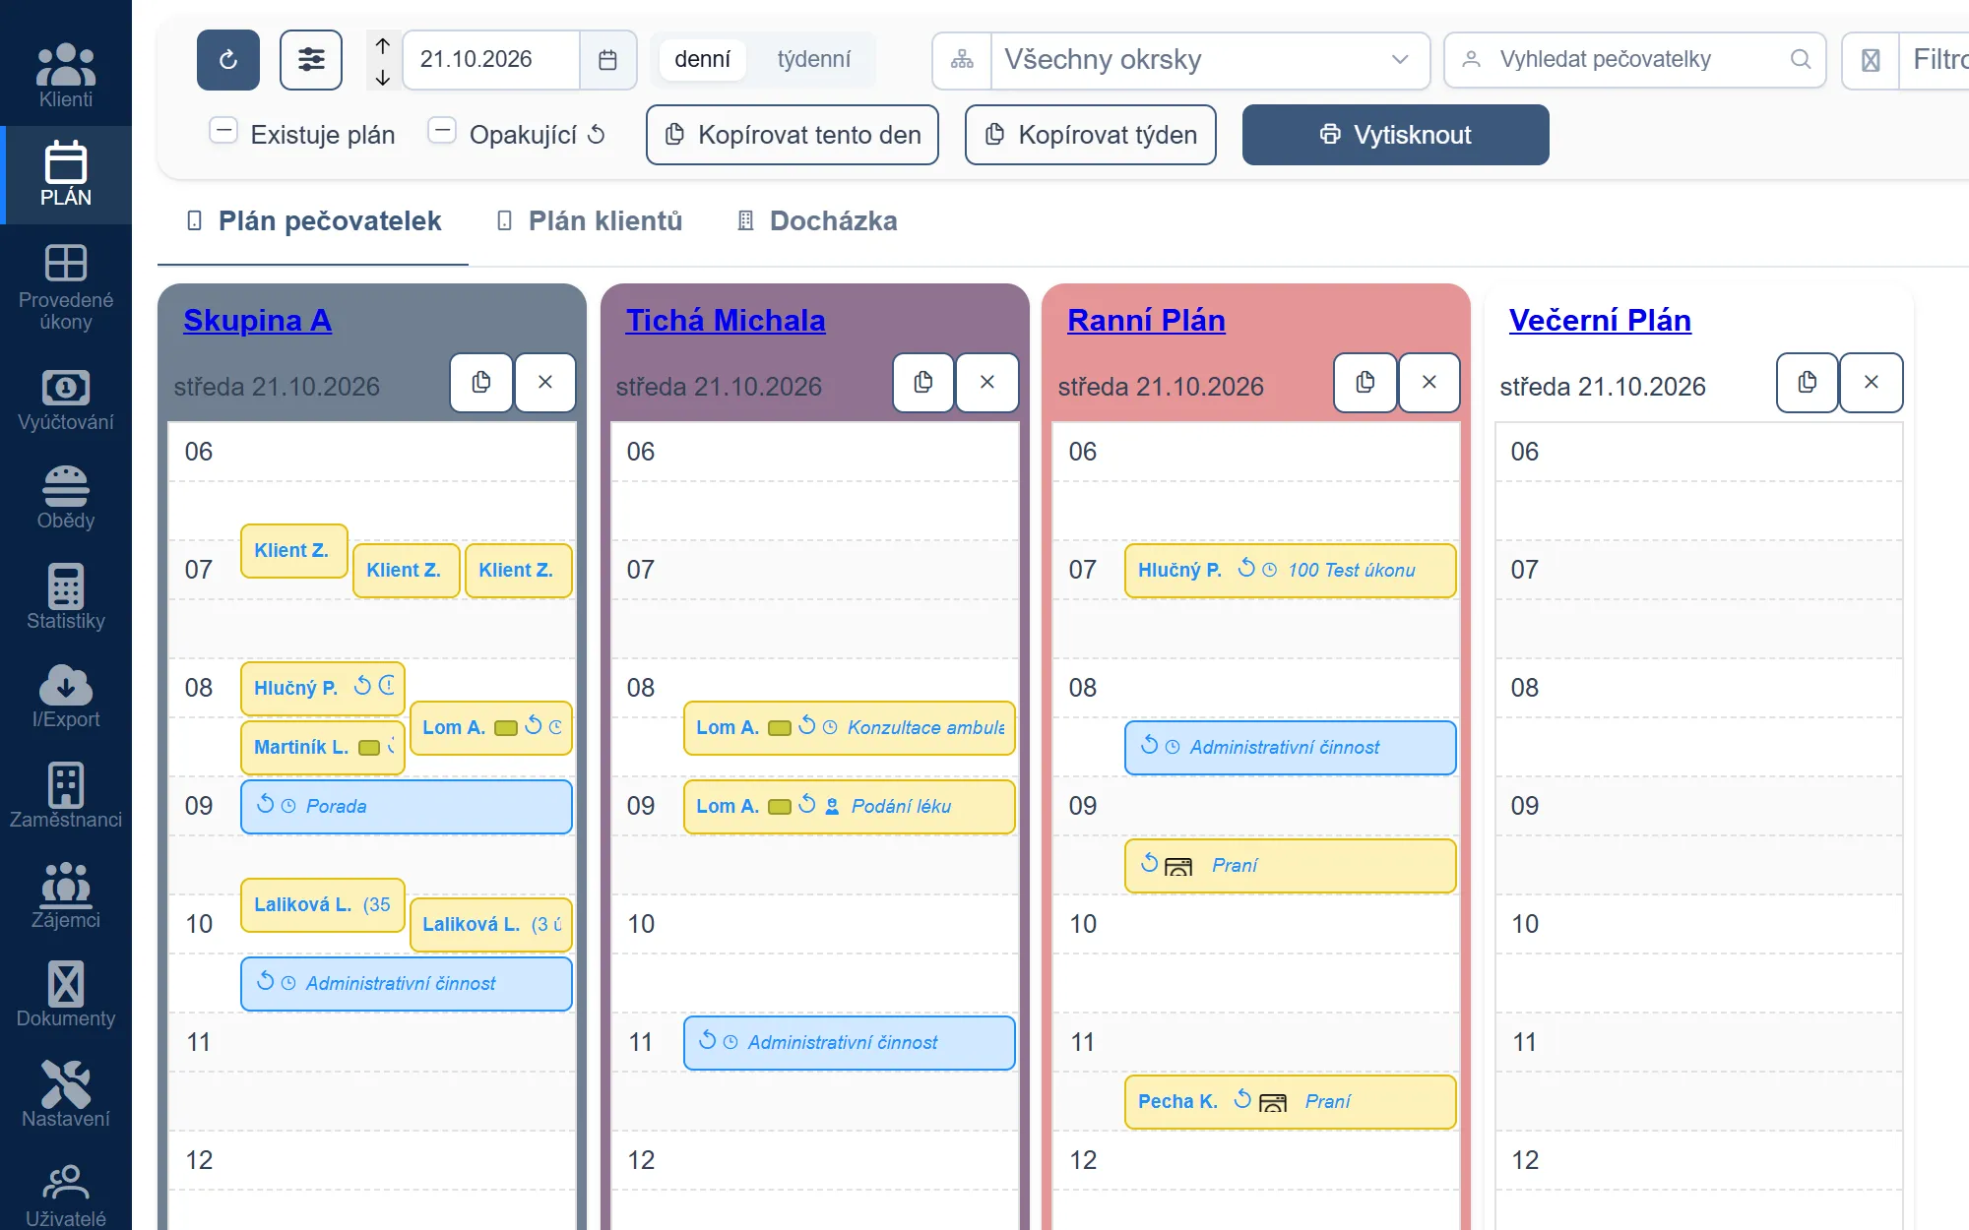This screenshot has height=1230, width=1969.
Task: Click the Vyhledat pečovatelky search field
Action: coord(1634,60)
